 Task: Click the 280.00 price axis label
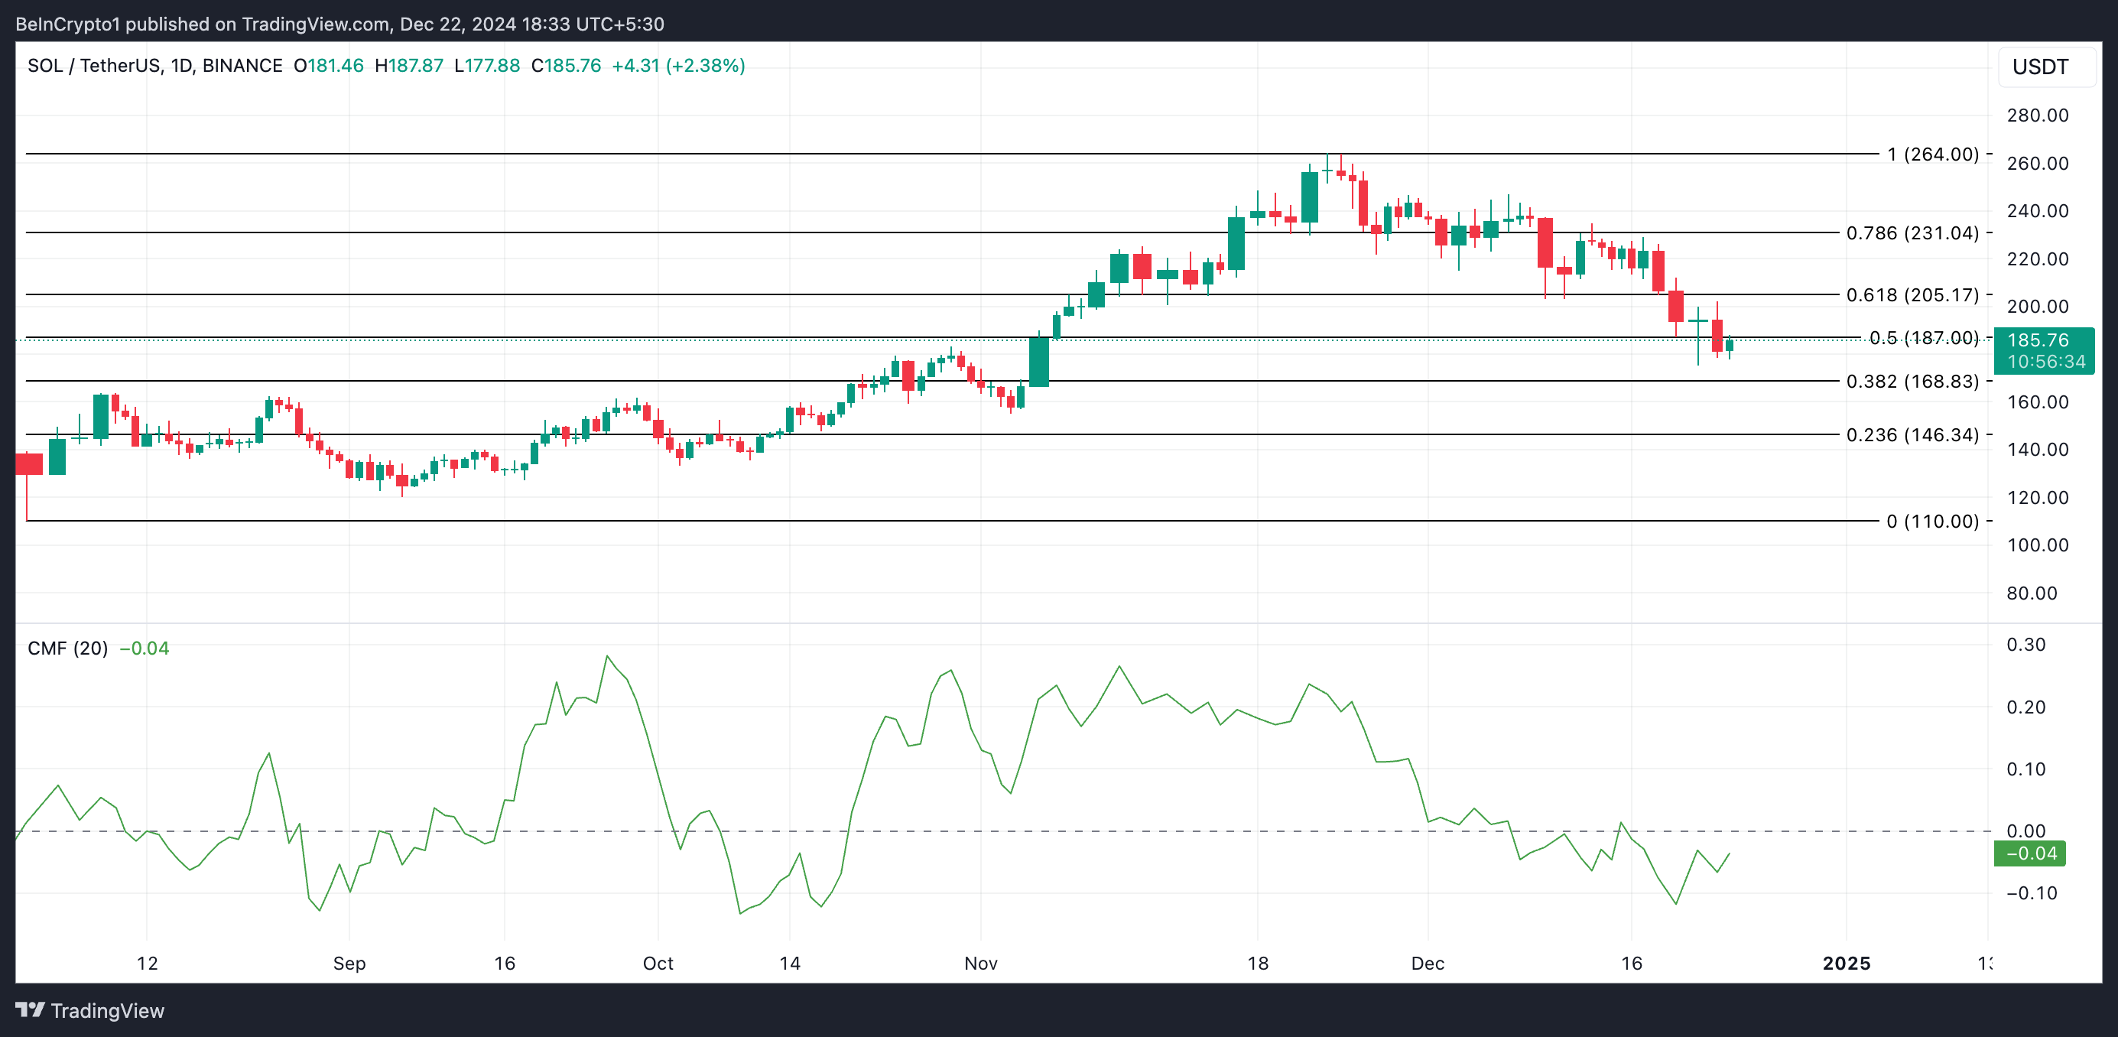[2037, 115]
